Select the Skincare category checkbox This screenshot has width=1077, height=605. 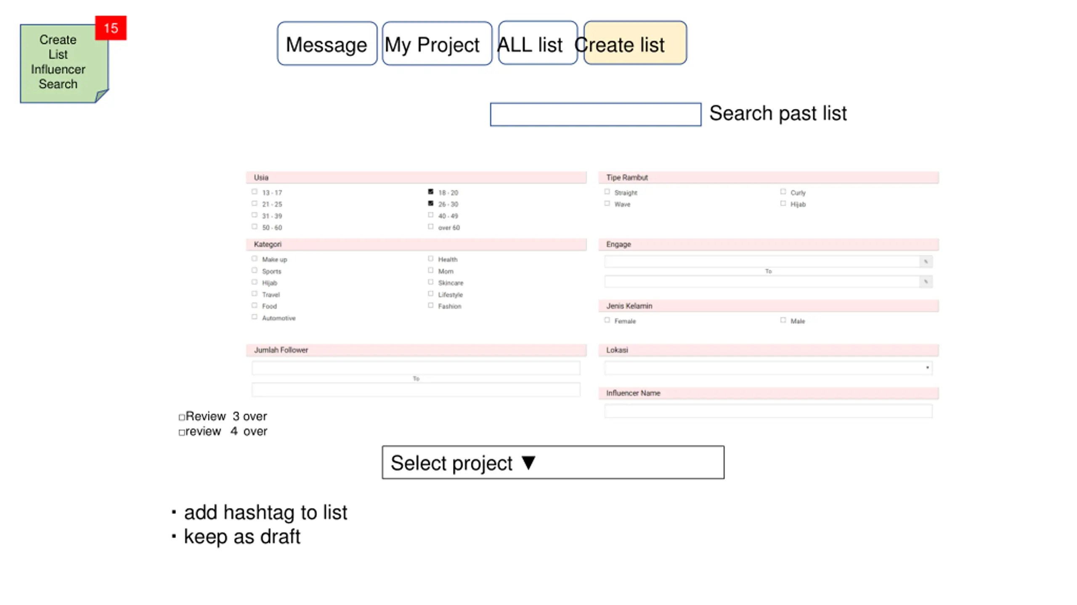click(x=431, y=282)
